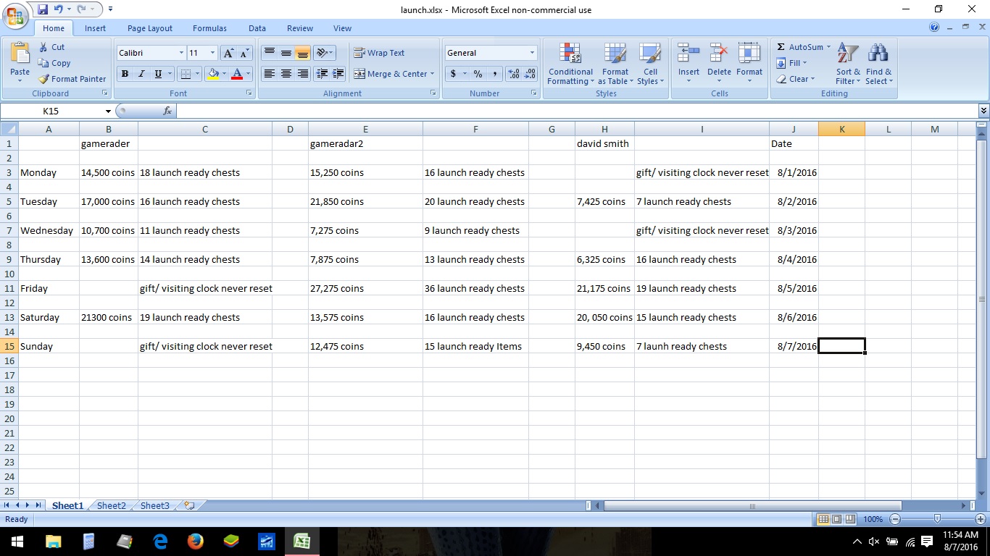990x556 pixels.
Task: Decrease the cell indent
Action: [x=322, y=74]
